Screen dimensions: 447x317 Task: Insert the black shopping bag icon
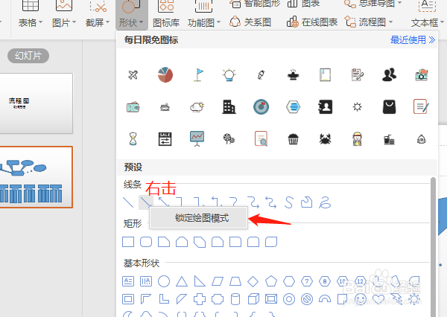(389, 107)
